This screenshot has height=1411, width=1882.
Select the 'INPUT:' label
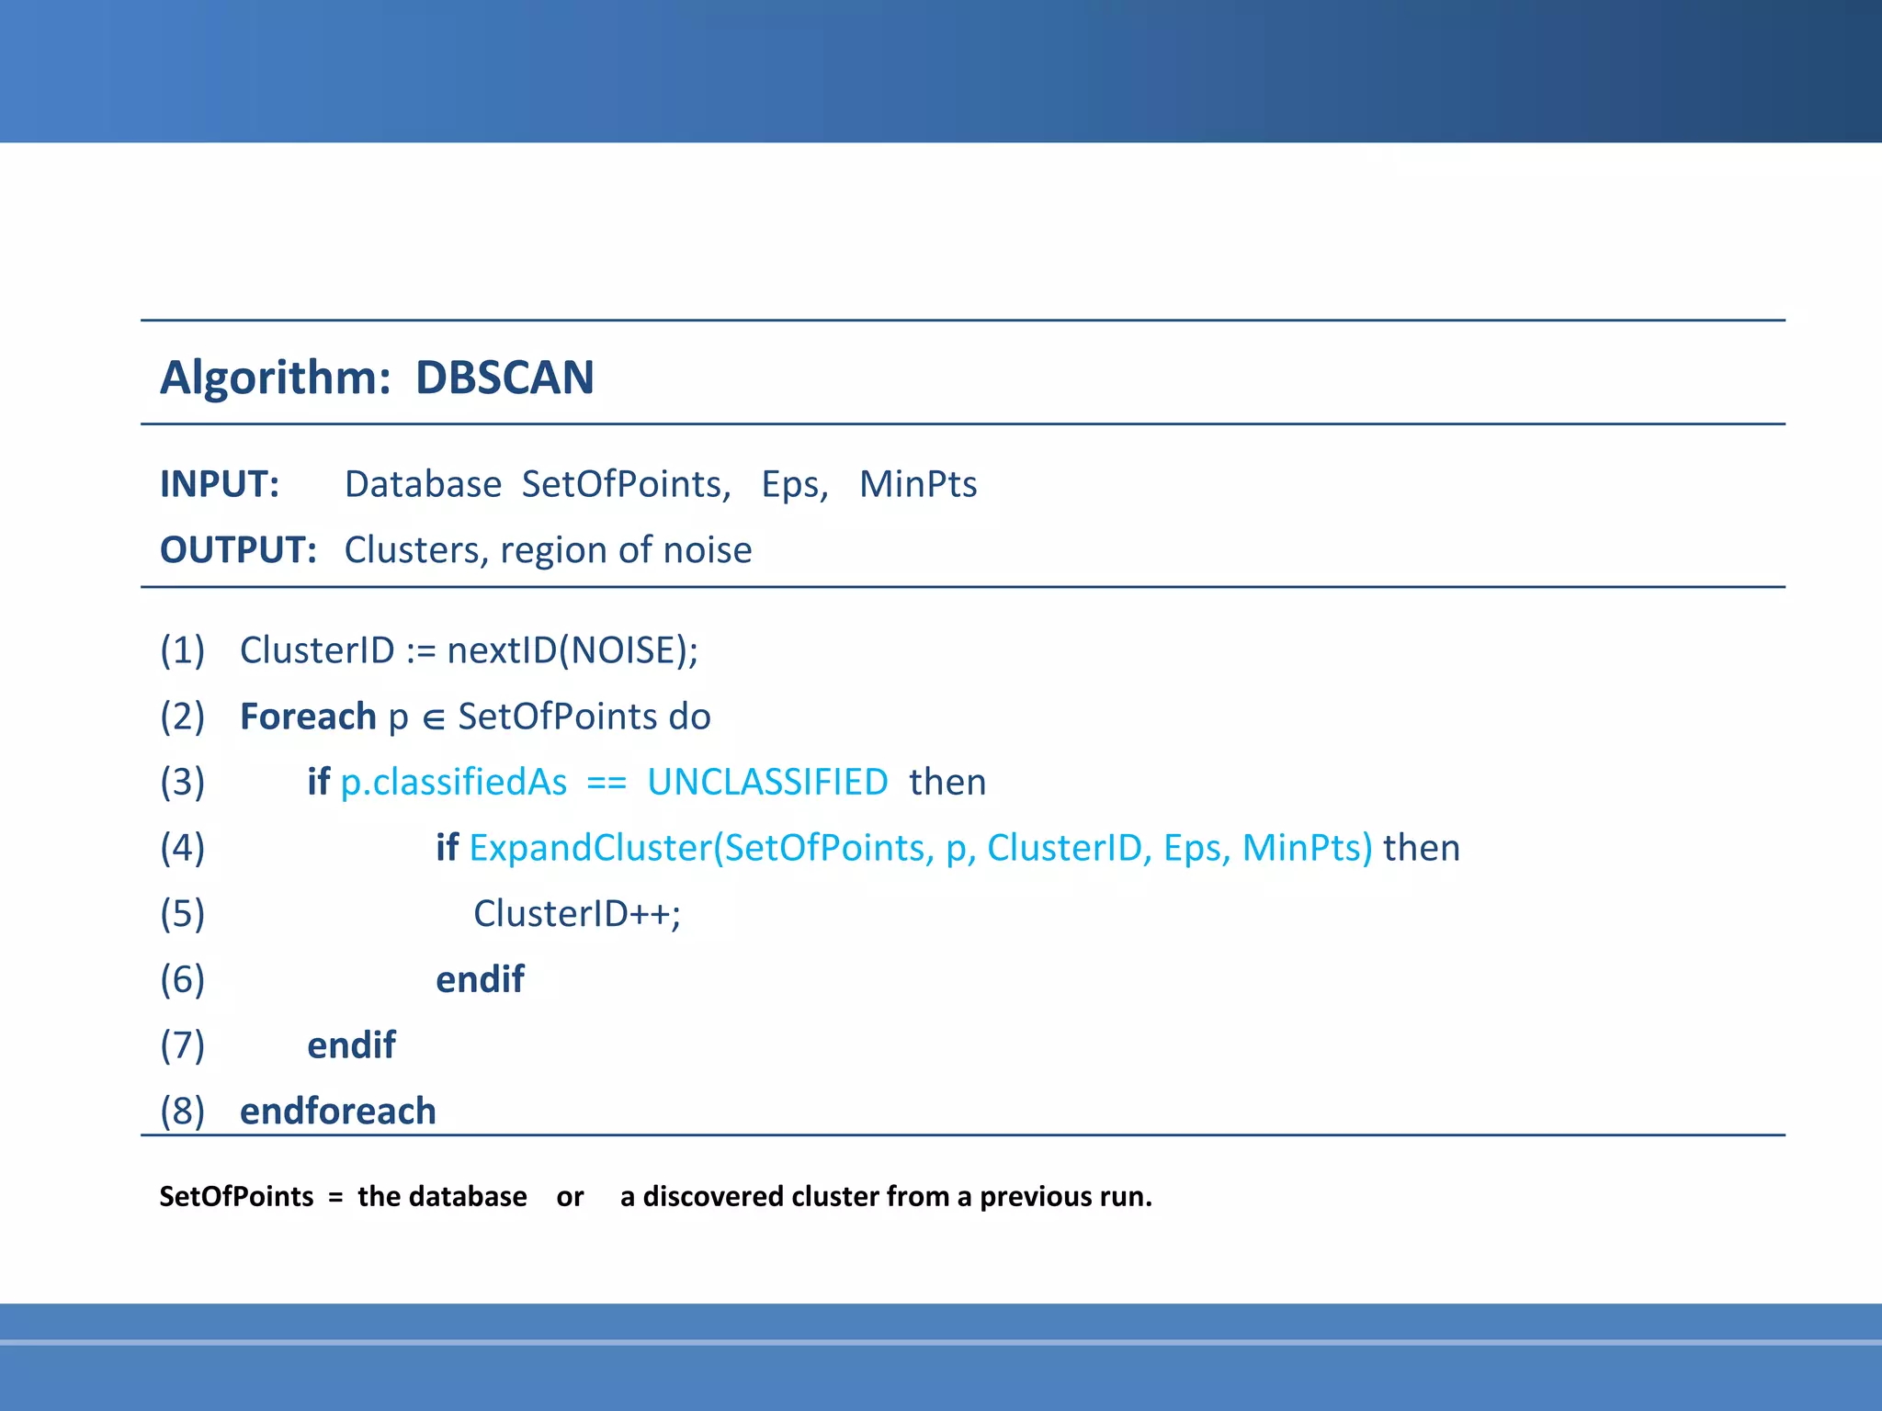220,484
